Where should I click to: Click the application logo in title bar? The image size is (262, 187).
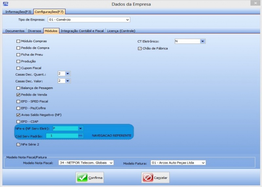click(x=5, y=4)
